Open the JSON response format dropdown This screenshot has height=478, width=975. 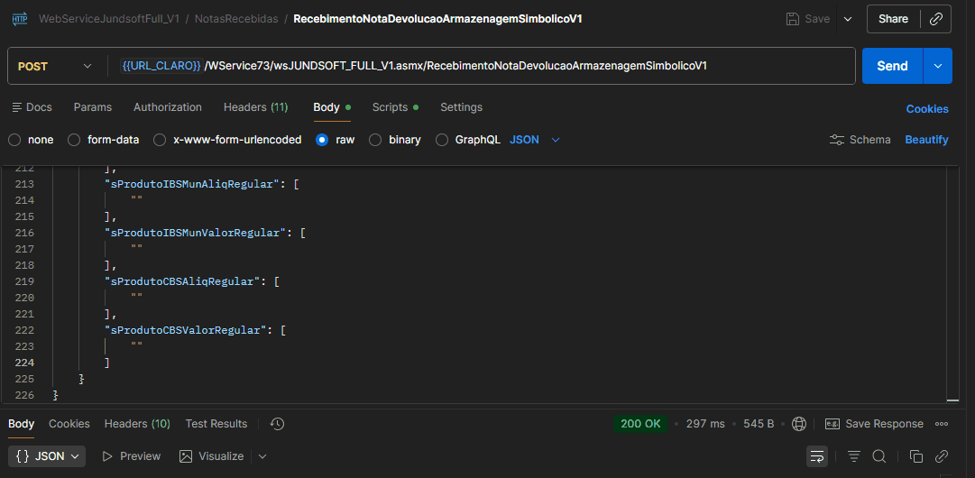pos(47,456)
